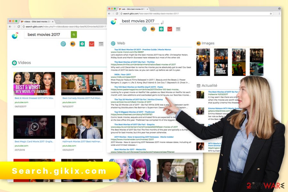Click the profile icon in web results window titlebar
288x192 pixels.
point(279,8)
